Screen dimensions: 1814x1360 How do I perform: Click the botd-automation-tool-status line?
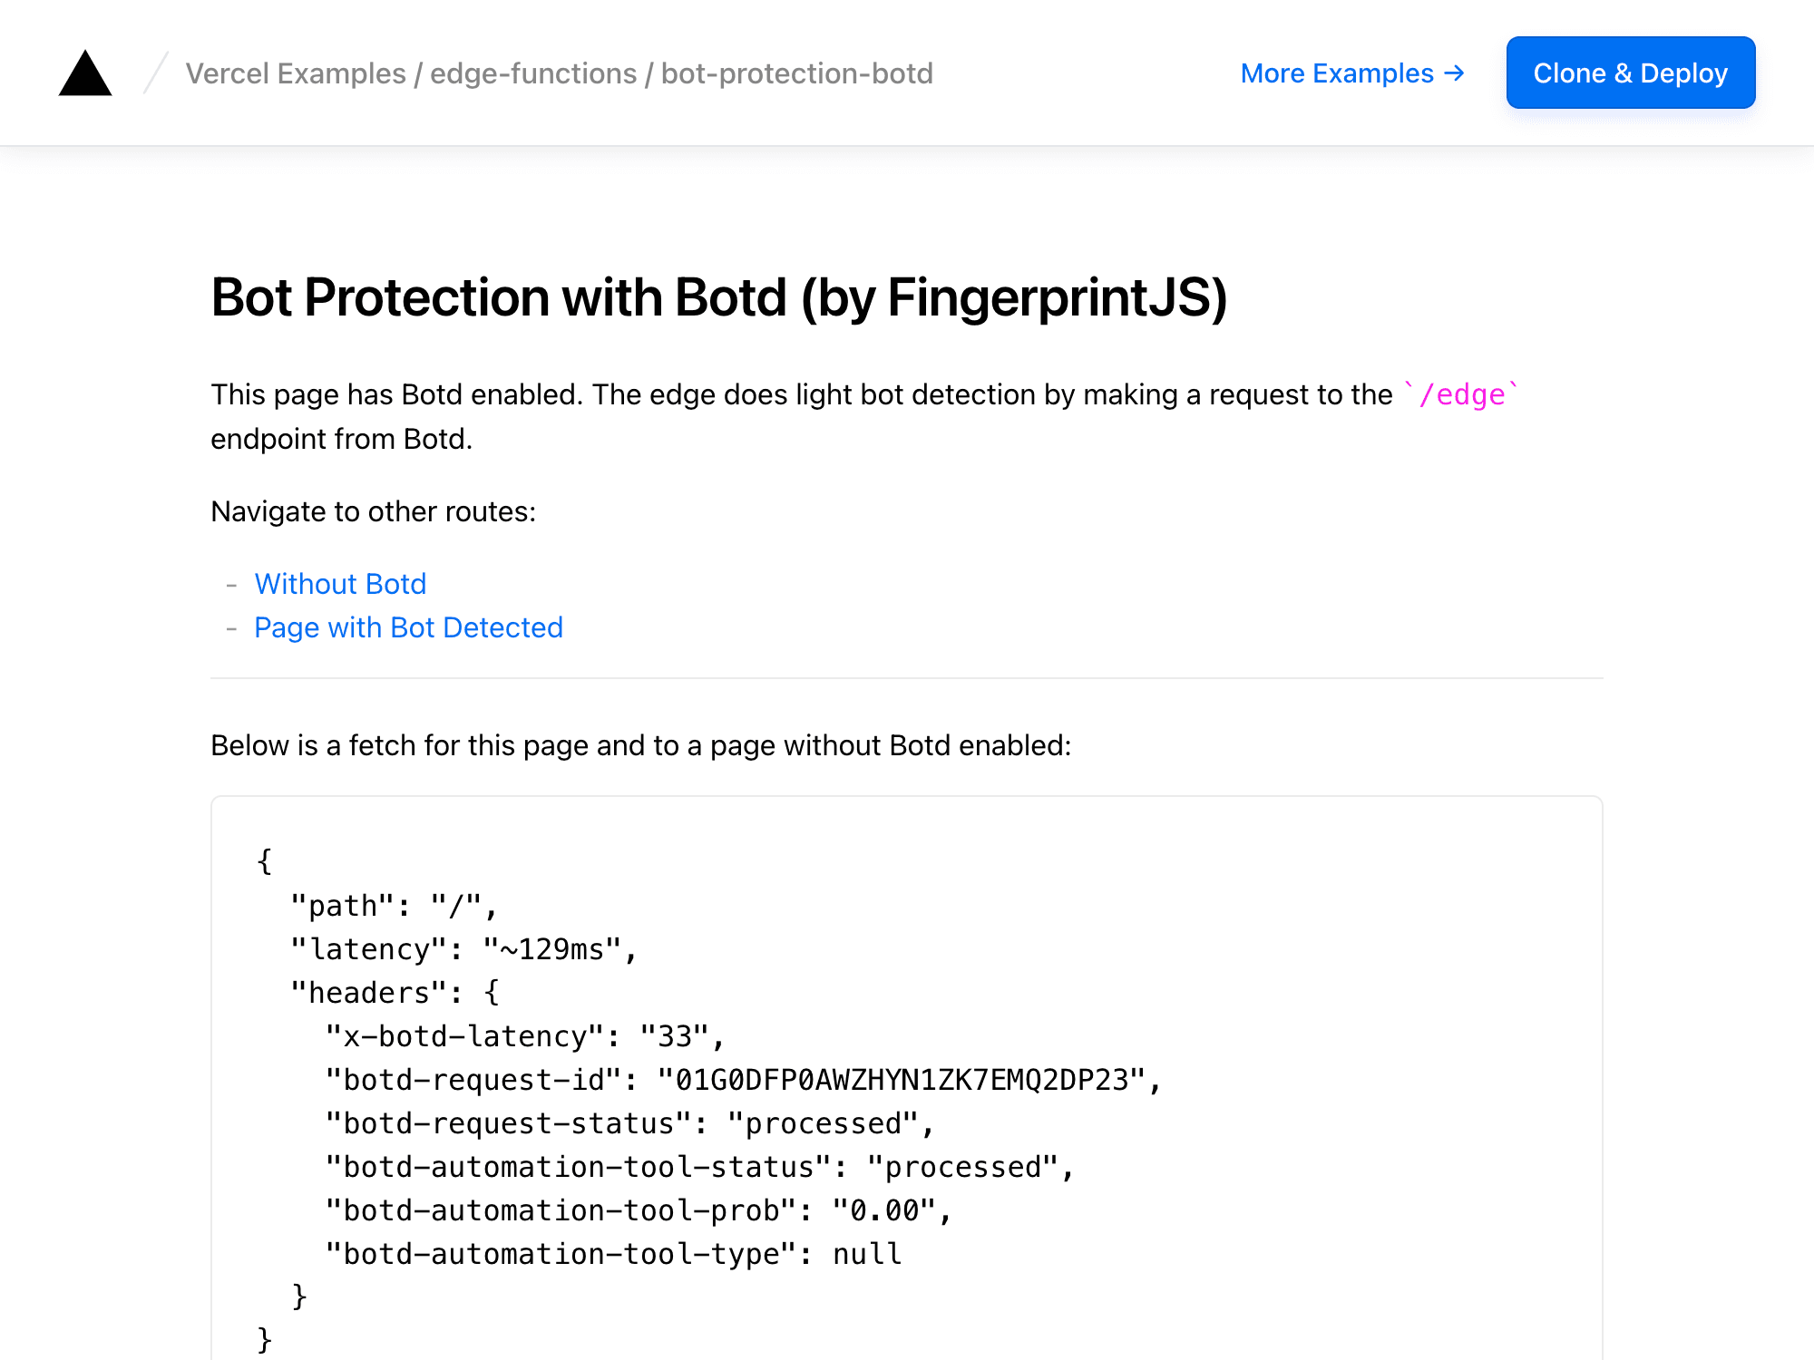pos(699,1167)
